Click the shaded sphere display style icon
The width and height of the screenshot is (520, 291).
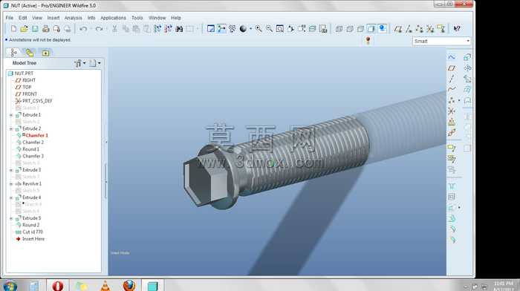tap(243, 29)
